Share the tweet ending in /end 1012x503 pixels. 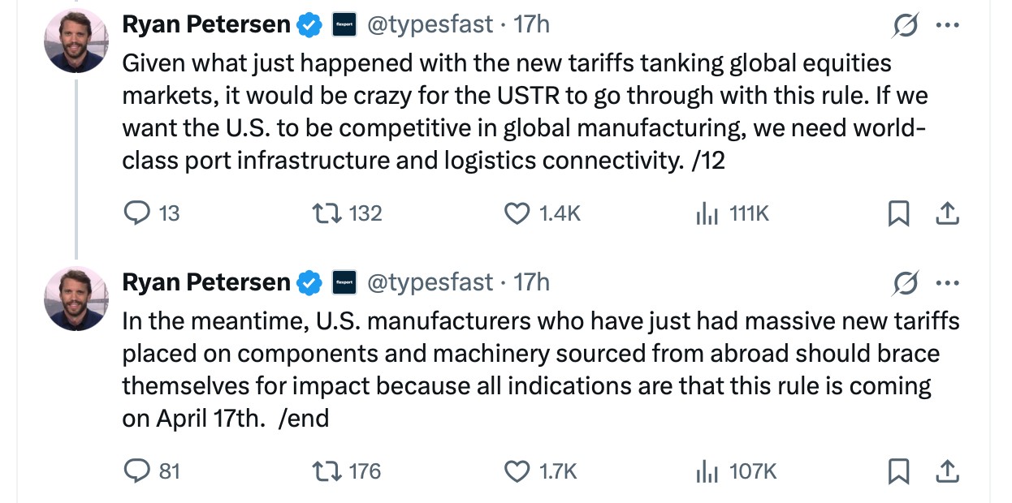pyautogui.click(x=948, y=471)
